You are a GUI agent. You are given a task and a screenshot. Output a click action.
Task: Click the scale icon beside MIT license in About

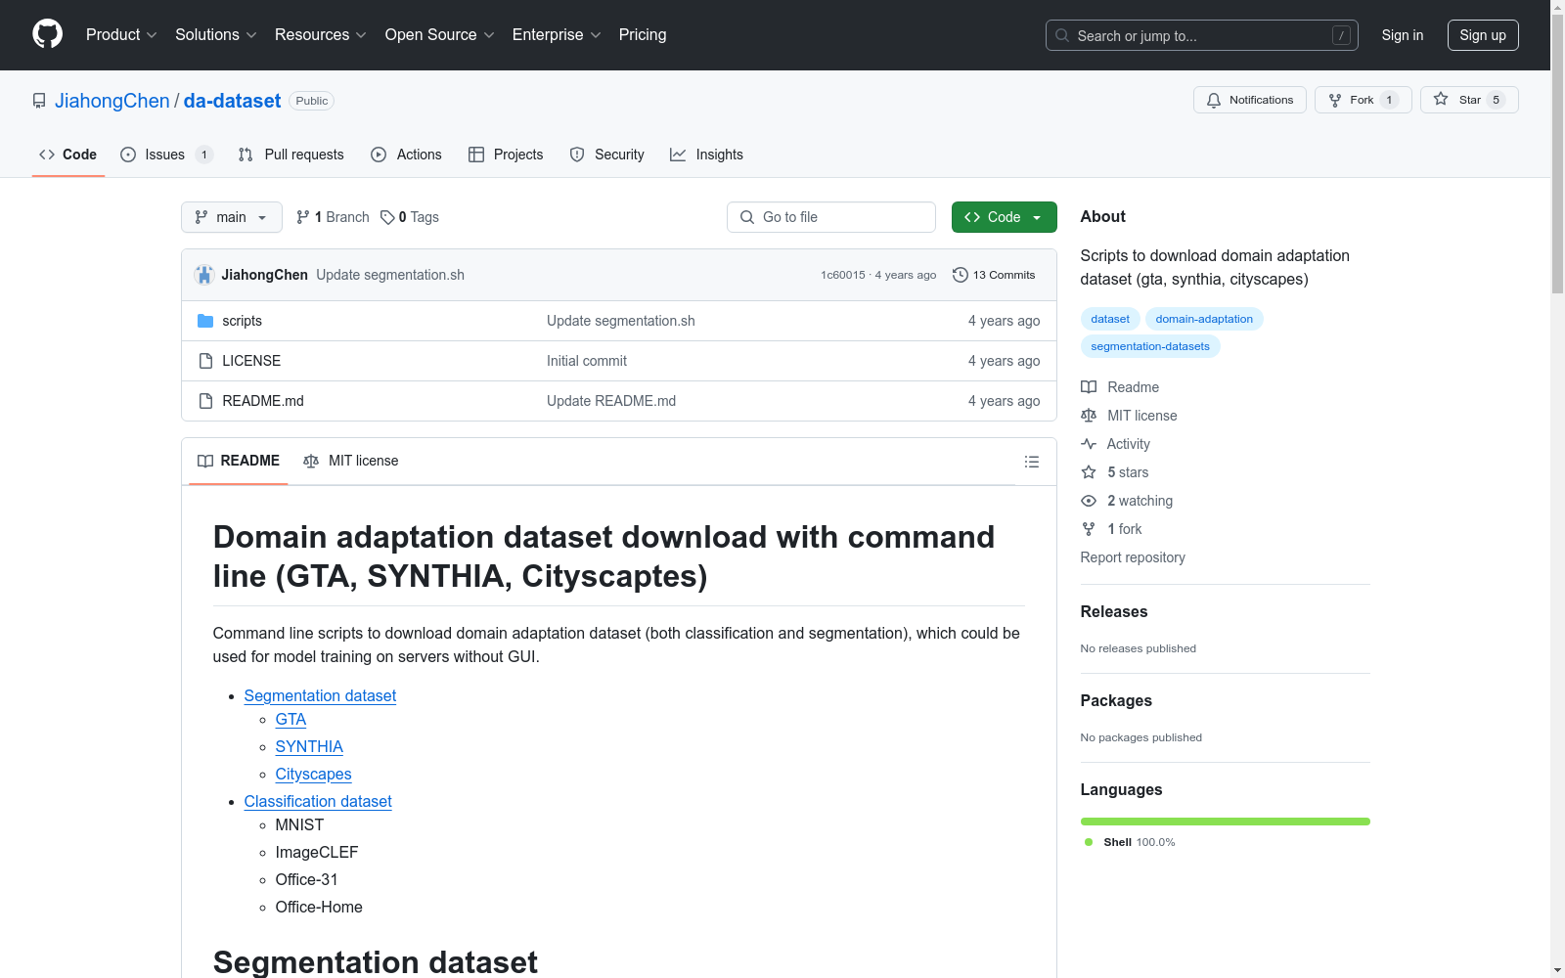coord(1089,416)
